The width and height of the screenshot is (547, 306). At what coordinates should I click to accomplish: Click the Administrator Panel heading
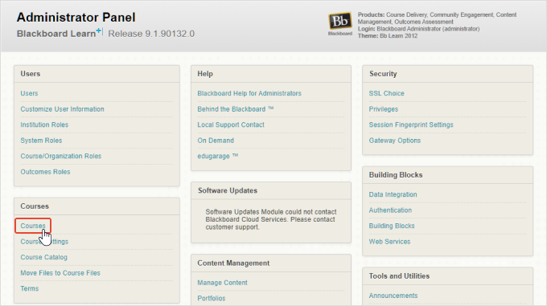coord(76,18)
